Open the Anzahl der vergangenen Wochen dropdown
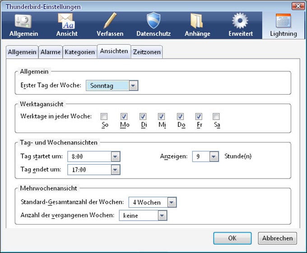 [143, 216]
